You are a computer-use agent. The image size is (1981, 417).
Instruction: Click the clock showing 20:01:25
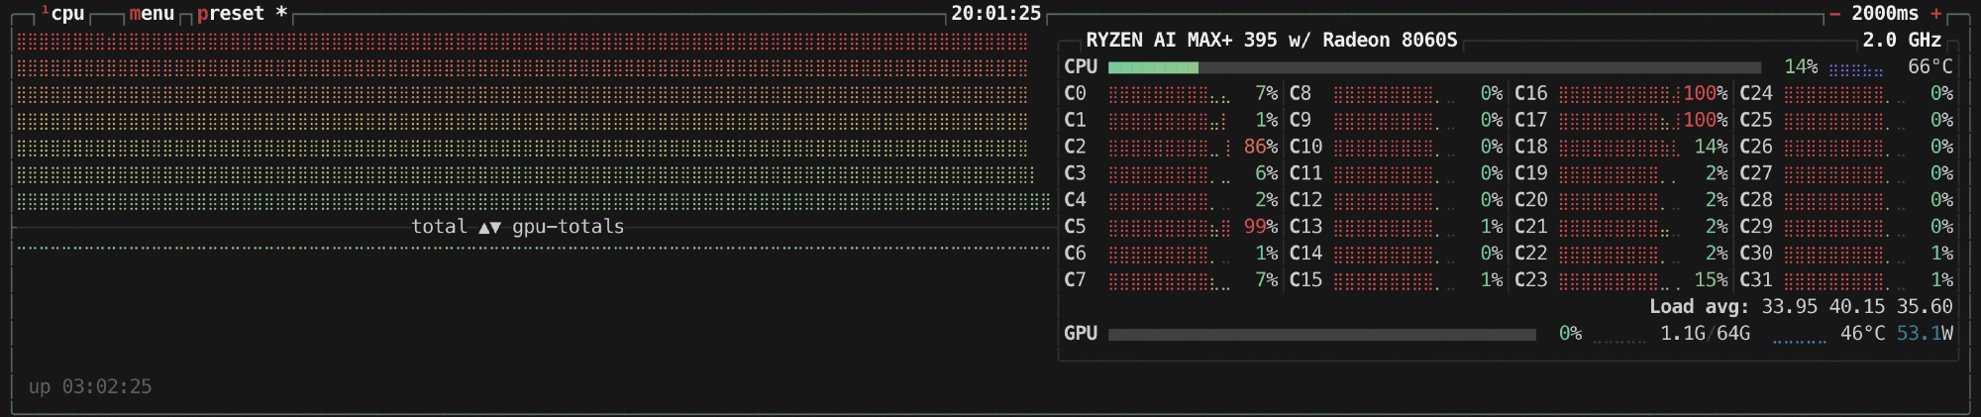[x=995, y=14]
